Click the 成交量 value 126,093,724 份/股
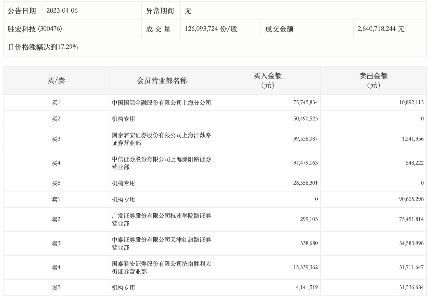Screen dimensions: 432x298 click(211, 29)
